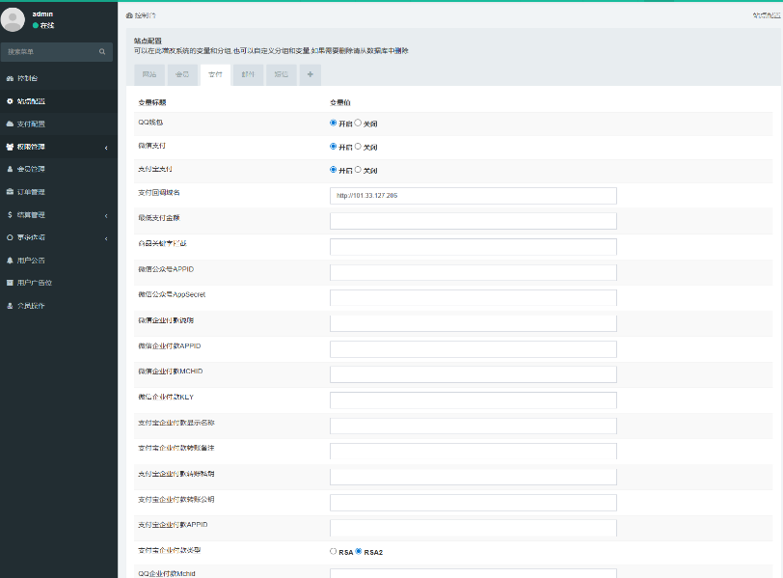The width and height of the screenshot is (783, 578).
Task: Disable QQ钱包 by selecting 关闭
Action: click(359, 124)
